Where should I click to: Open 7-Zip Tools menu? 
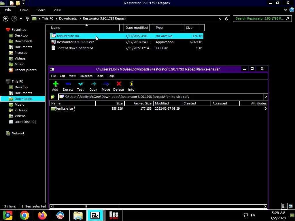[100, 76]
